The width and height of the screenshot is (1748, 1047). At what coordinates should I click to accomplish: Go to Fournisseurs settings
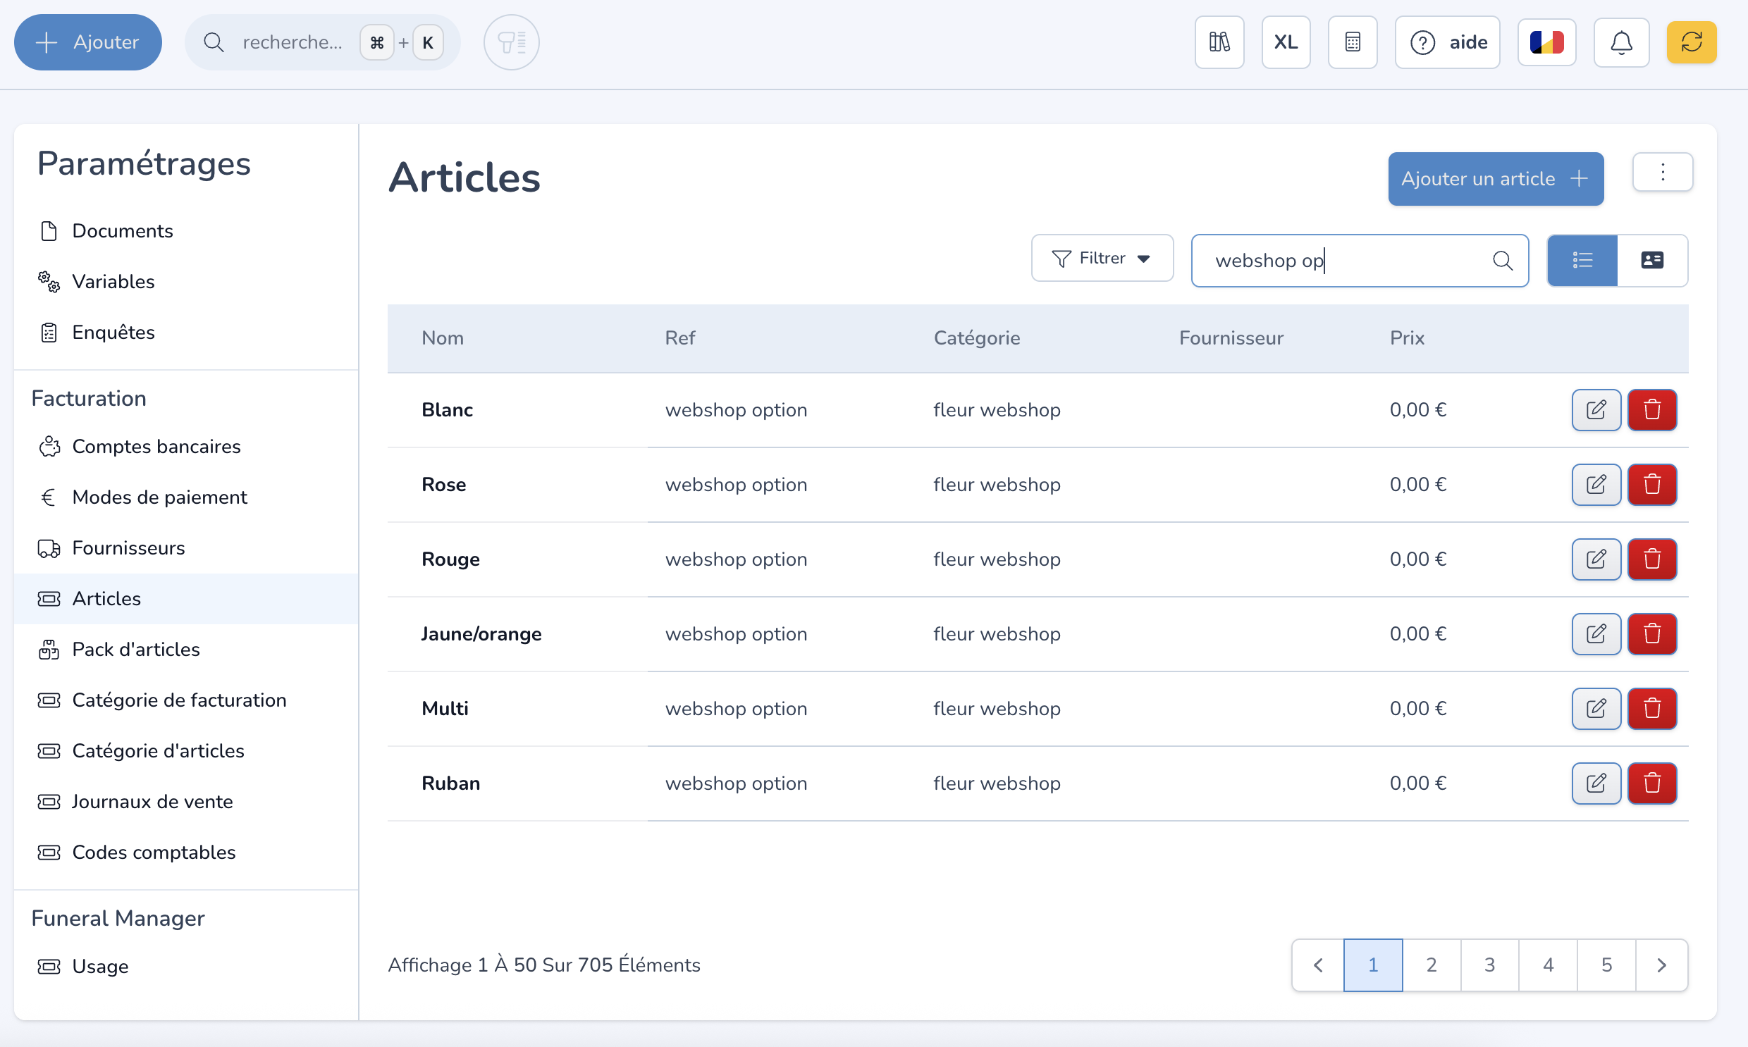click(128, 548)
